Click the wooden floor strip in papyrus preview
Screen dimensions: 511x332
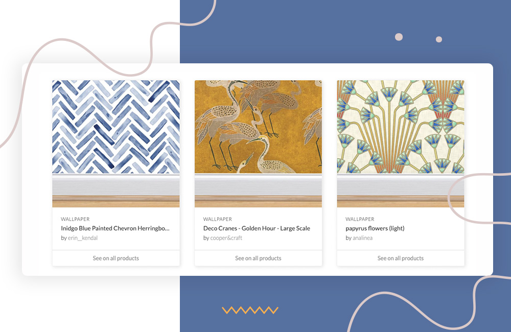click(401, 201)
